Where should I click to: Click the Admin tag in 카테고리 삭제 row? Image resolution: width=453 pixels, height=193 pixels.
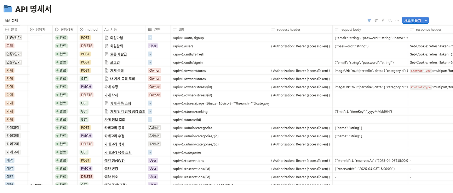point(154,144)
